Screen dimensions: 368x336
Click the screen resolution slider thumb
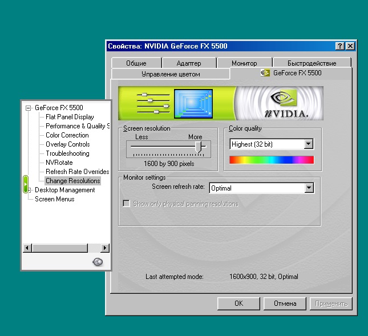199,147
